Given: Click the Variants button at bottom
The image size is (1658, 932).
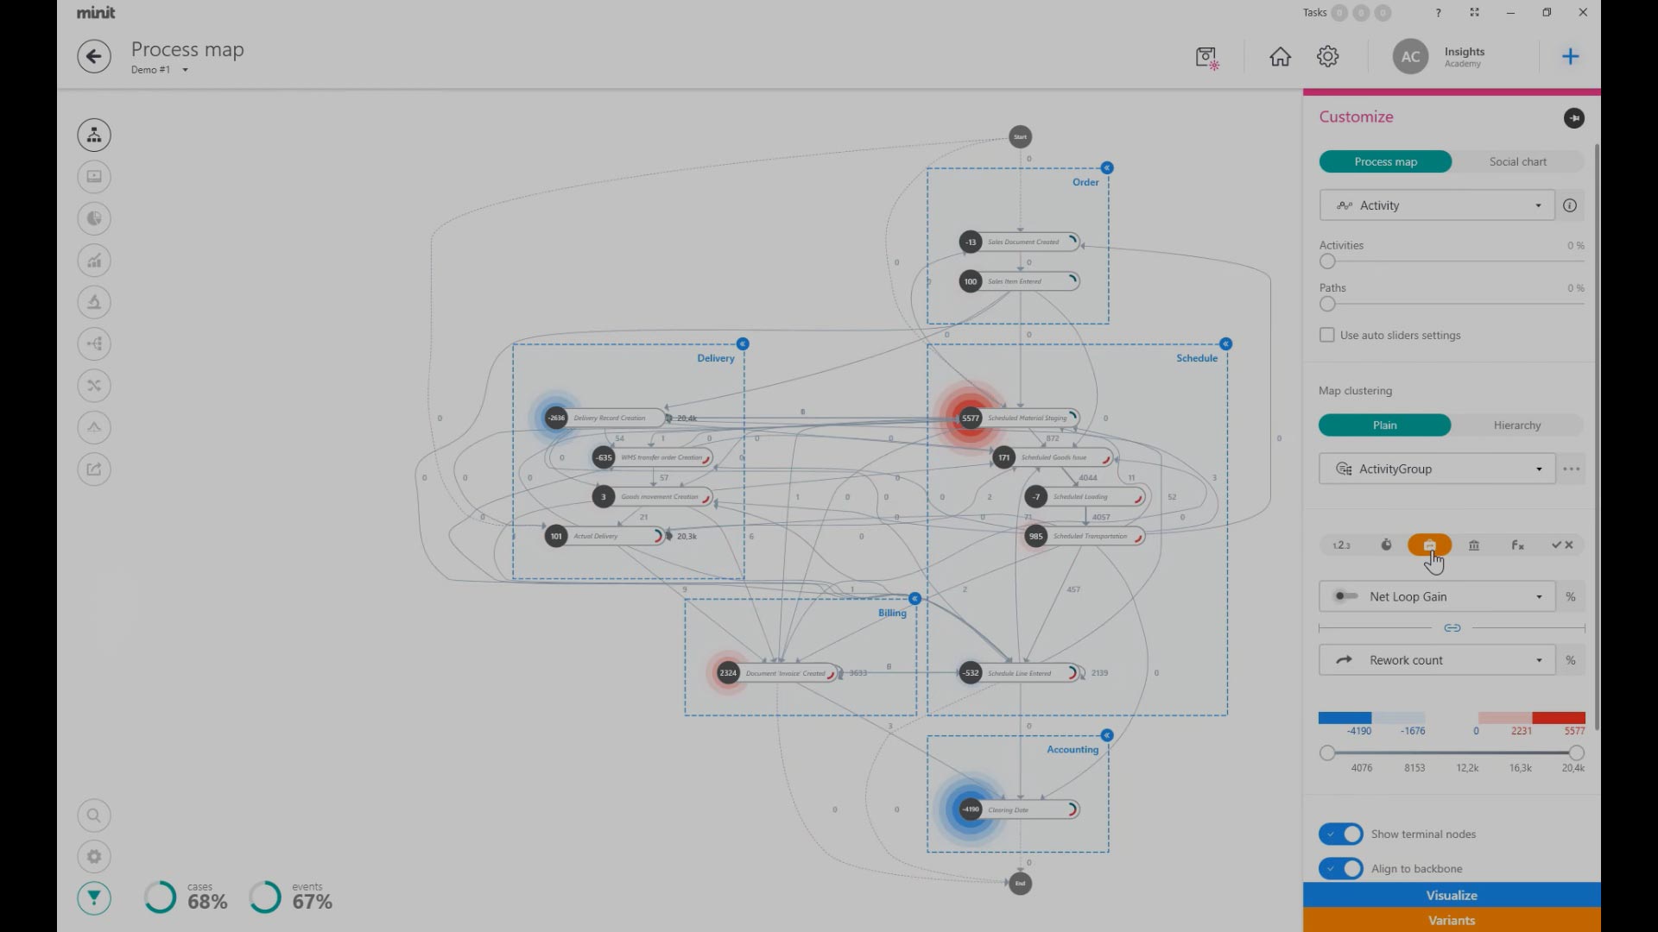Looking at the screenshot, I should pos(1452,919).
